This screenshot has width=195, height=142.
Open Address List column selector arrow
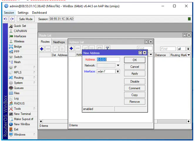pos(151,55)
